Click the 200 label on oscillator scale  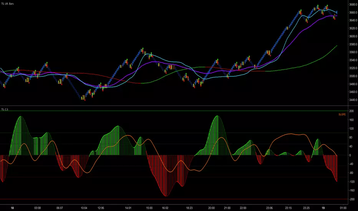pyautogui.click(x=351, y=111)
